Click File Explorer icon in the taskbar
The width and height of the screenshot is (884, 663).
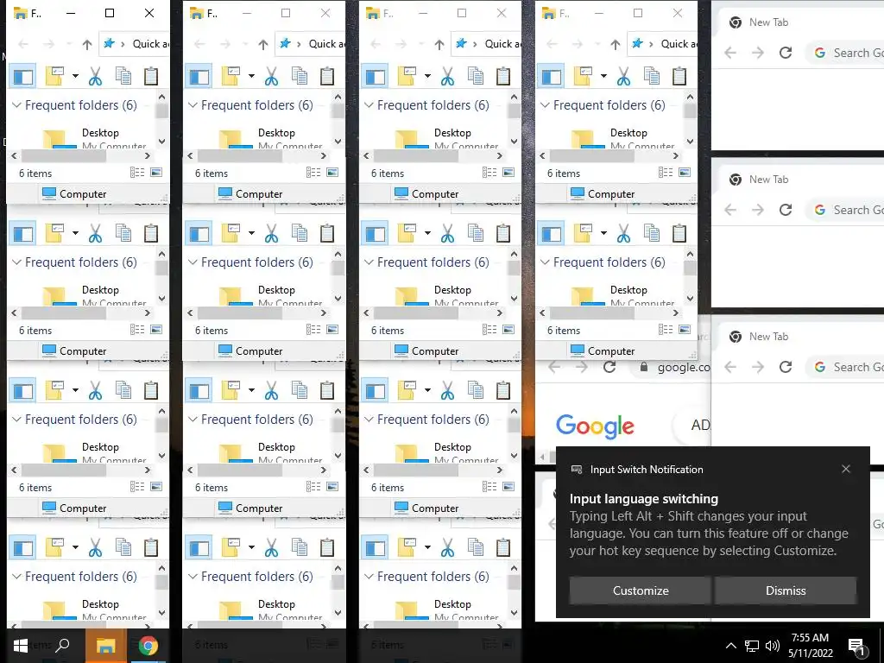[x=105, y=646]
